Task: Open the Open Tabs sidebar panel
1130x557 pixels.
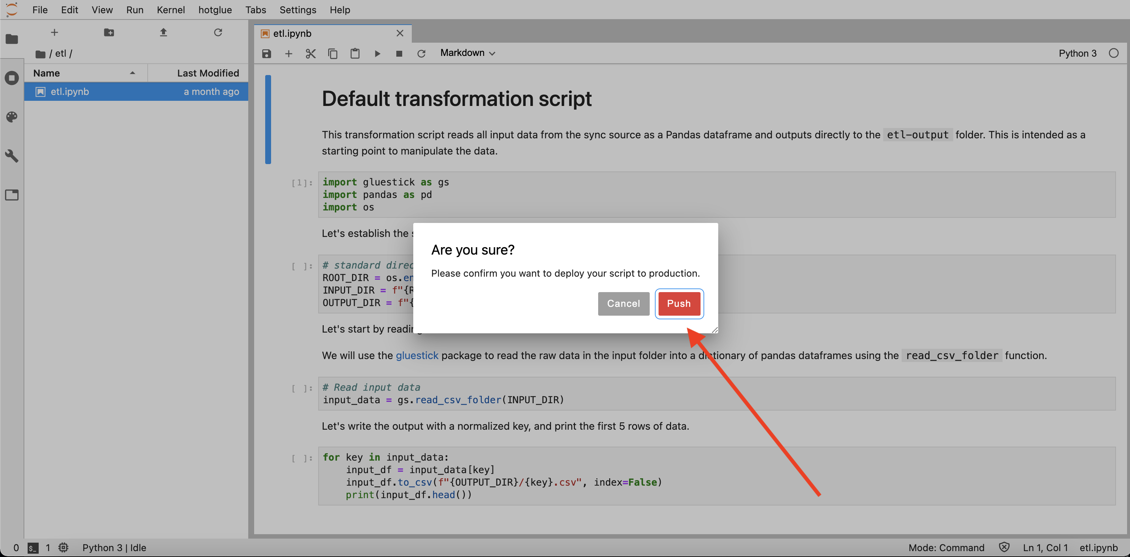Action: coord(12,195)
